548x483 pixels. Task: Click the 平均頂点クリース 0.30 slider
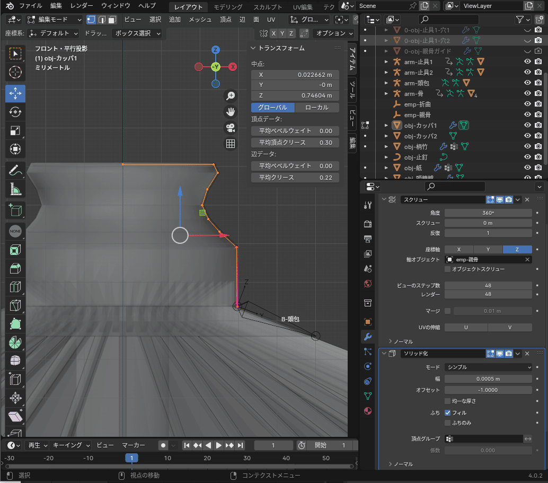click(295, 142)
